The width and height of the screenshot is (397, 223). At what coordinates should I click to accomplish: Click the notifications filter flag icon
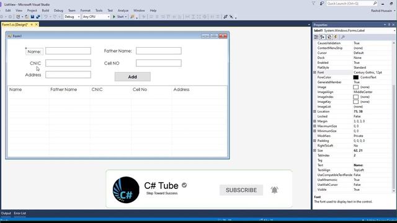[313, 3]
